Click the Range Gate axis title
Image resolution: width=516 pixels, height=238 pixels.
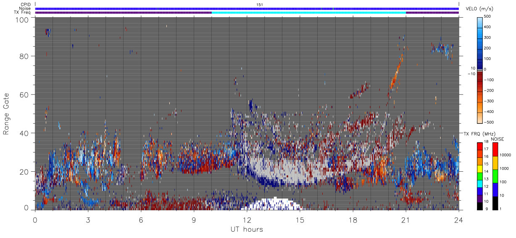6,113
